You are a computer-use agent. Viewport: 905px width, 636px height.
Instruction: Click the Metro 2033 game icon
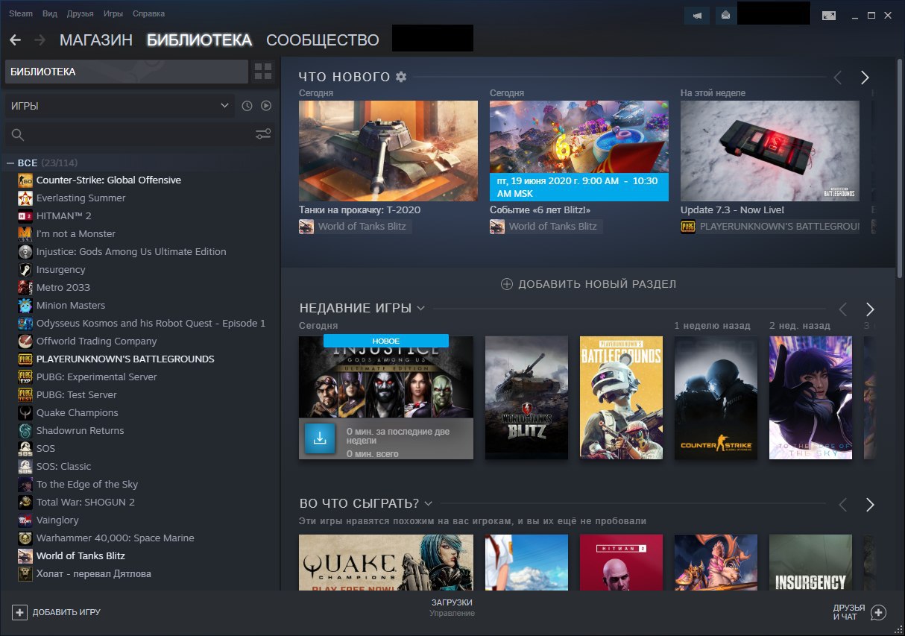pos(25,288)
